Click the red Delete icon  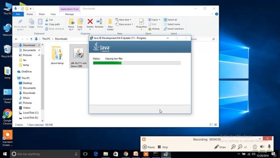pos(90,22)
